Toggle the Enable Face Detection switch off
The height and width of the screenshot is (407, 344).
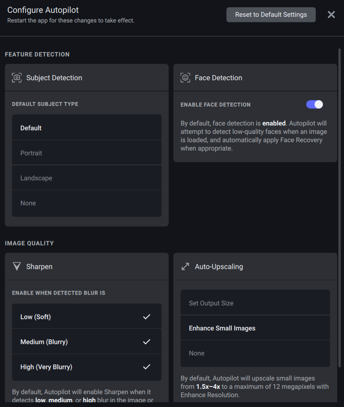[x=314, y=104]
